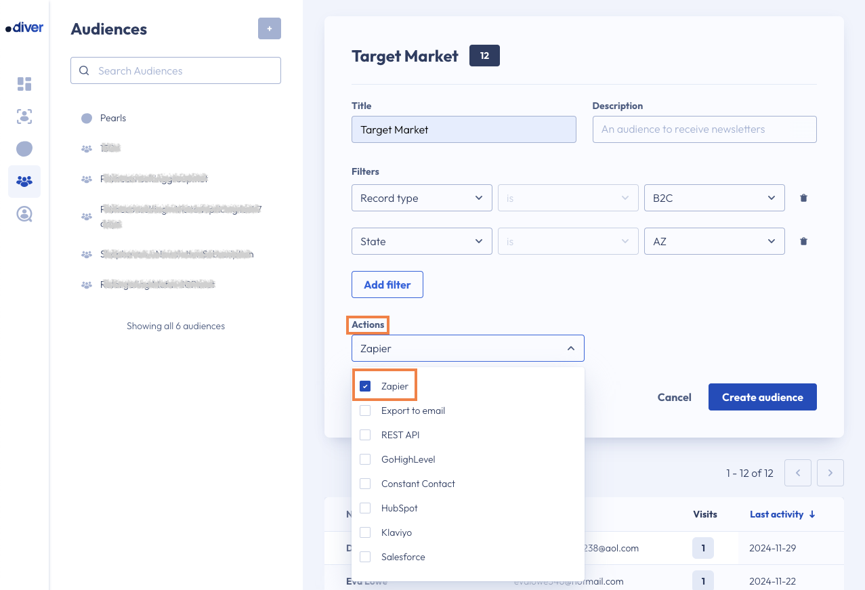The height and width of the screenshot is (590, 865).
Task: Open the dashboard icon in left sidebar
Action: coord(24,84)
